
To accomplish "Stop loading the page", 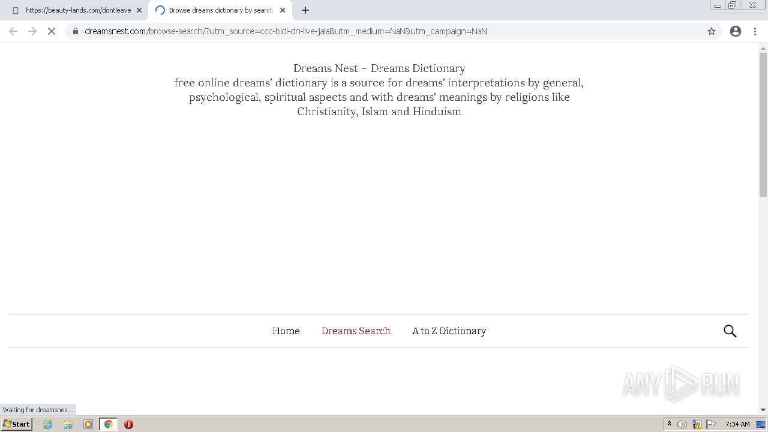I will point(52,31).
